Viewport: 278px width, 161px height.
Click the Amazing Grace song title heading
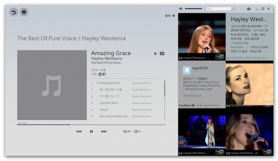click(111, 53)
